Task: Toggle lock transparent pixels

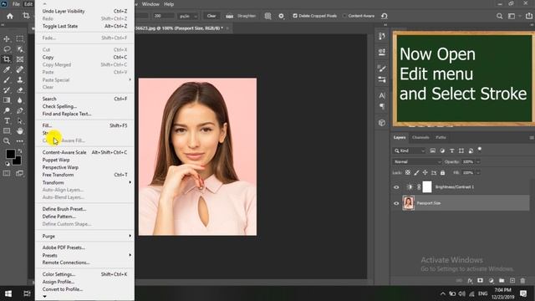Action: tap(408, 173)
